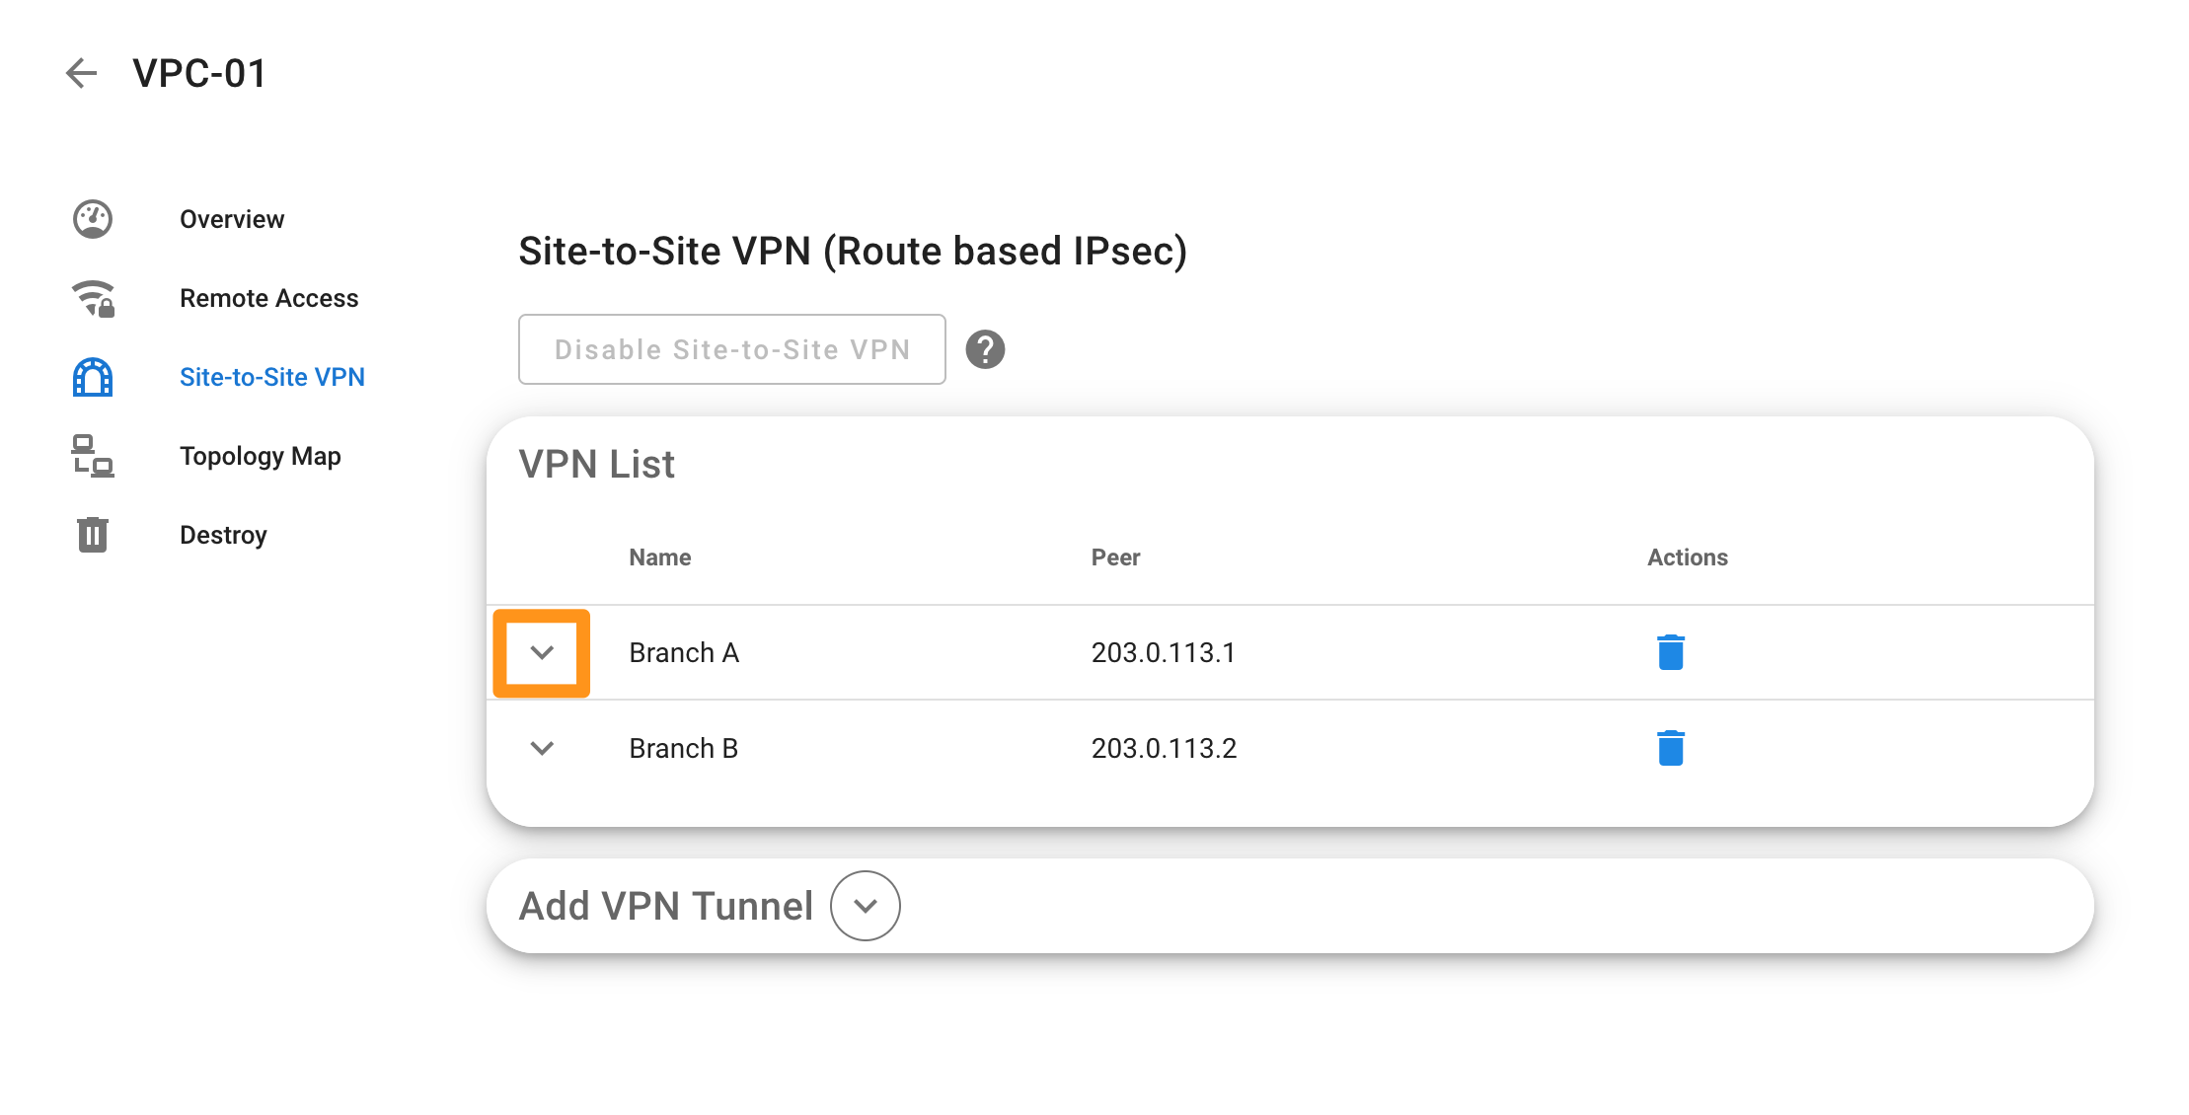Click the Destroy trash icon in sidebar

[x=93, y=535]
